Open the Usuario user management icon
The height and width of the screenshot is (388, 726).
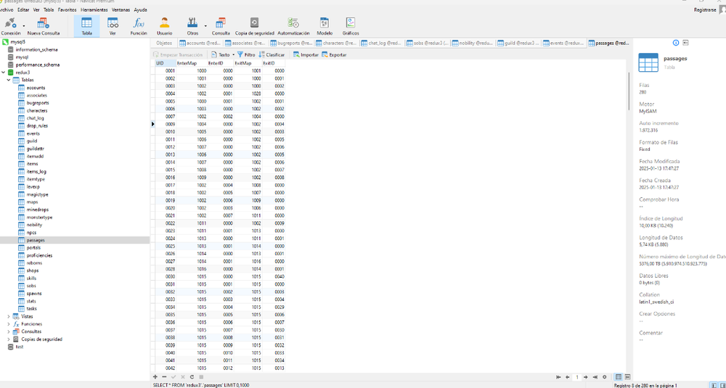[x=165, y=25]
